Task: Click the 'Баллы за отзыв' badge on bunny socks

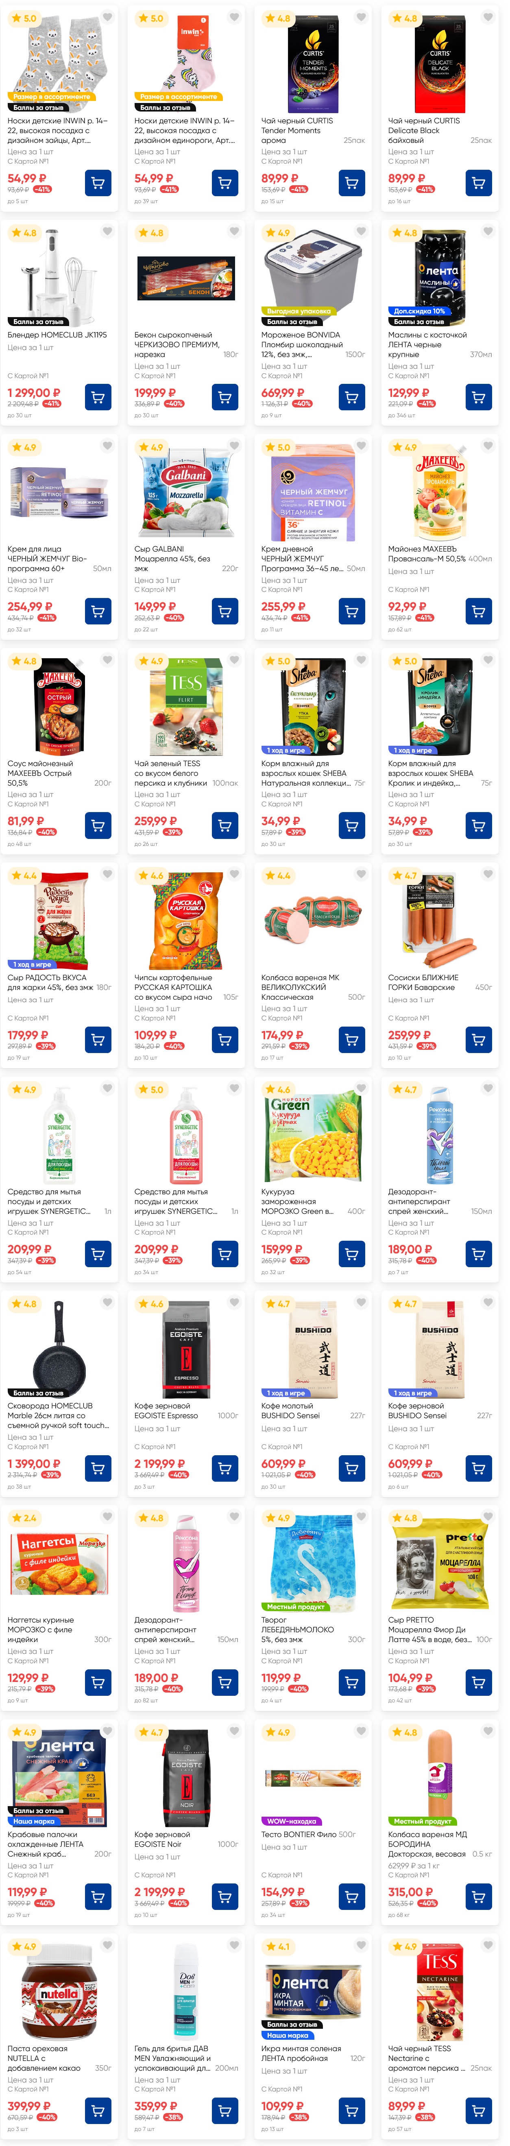Action: point(38,107)
